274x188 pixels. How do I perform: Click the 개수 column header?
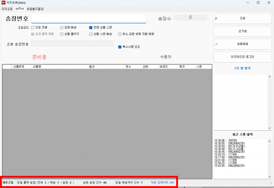click(x=133, y=67)
